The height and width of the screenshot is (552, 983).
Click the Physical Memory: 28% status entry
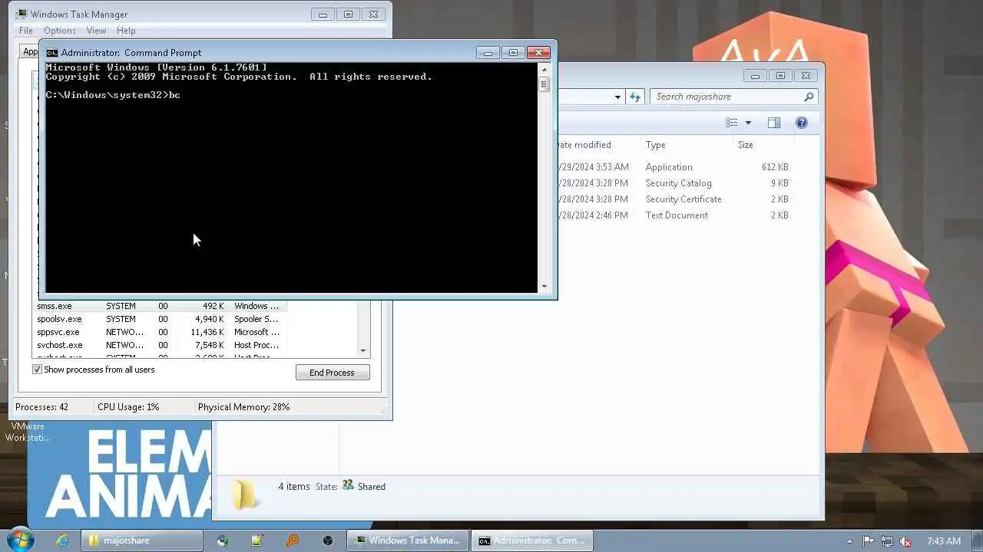click(243, 407)
